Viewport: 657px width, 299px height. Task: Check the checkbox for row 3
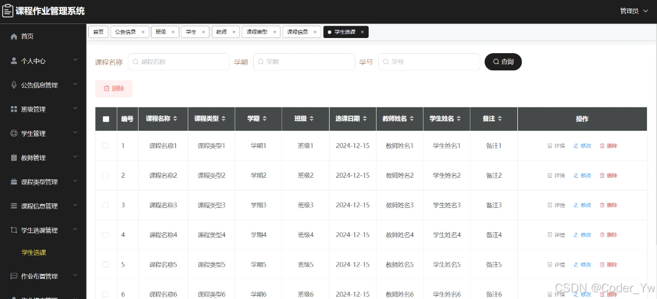tap(105, 205)
